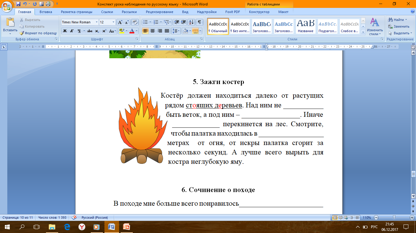Open the Ссылки tab
The height and width of the screenshot is (233, 416).
tap(107, 12)
